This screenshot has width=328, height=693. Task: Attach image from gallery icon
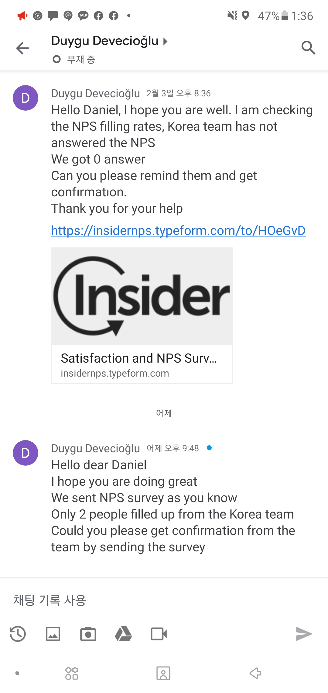click(53, 634)
